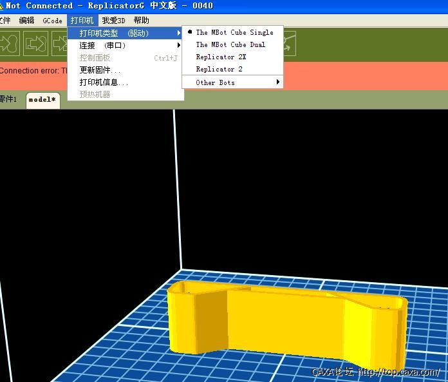
Task: Open the 文件 menu
Action: click(x=5, y=20)
